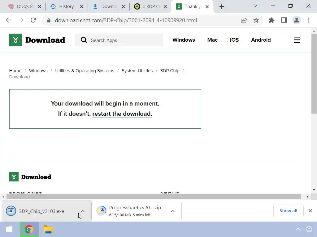
Task: Click restart the download link
Action: 122,114
